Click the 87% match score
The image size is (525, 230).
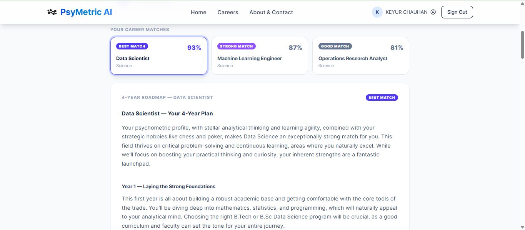pyautogui.click(x=295, y=48)
